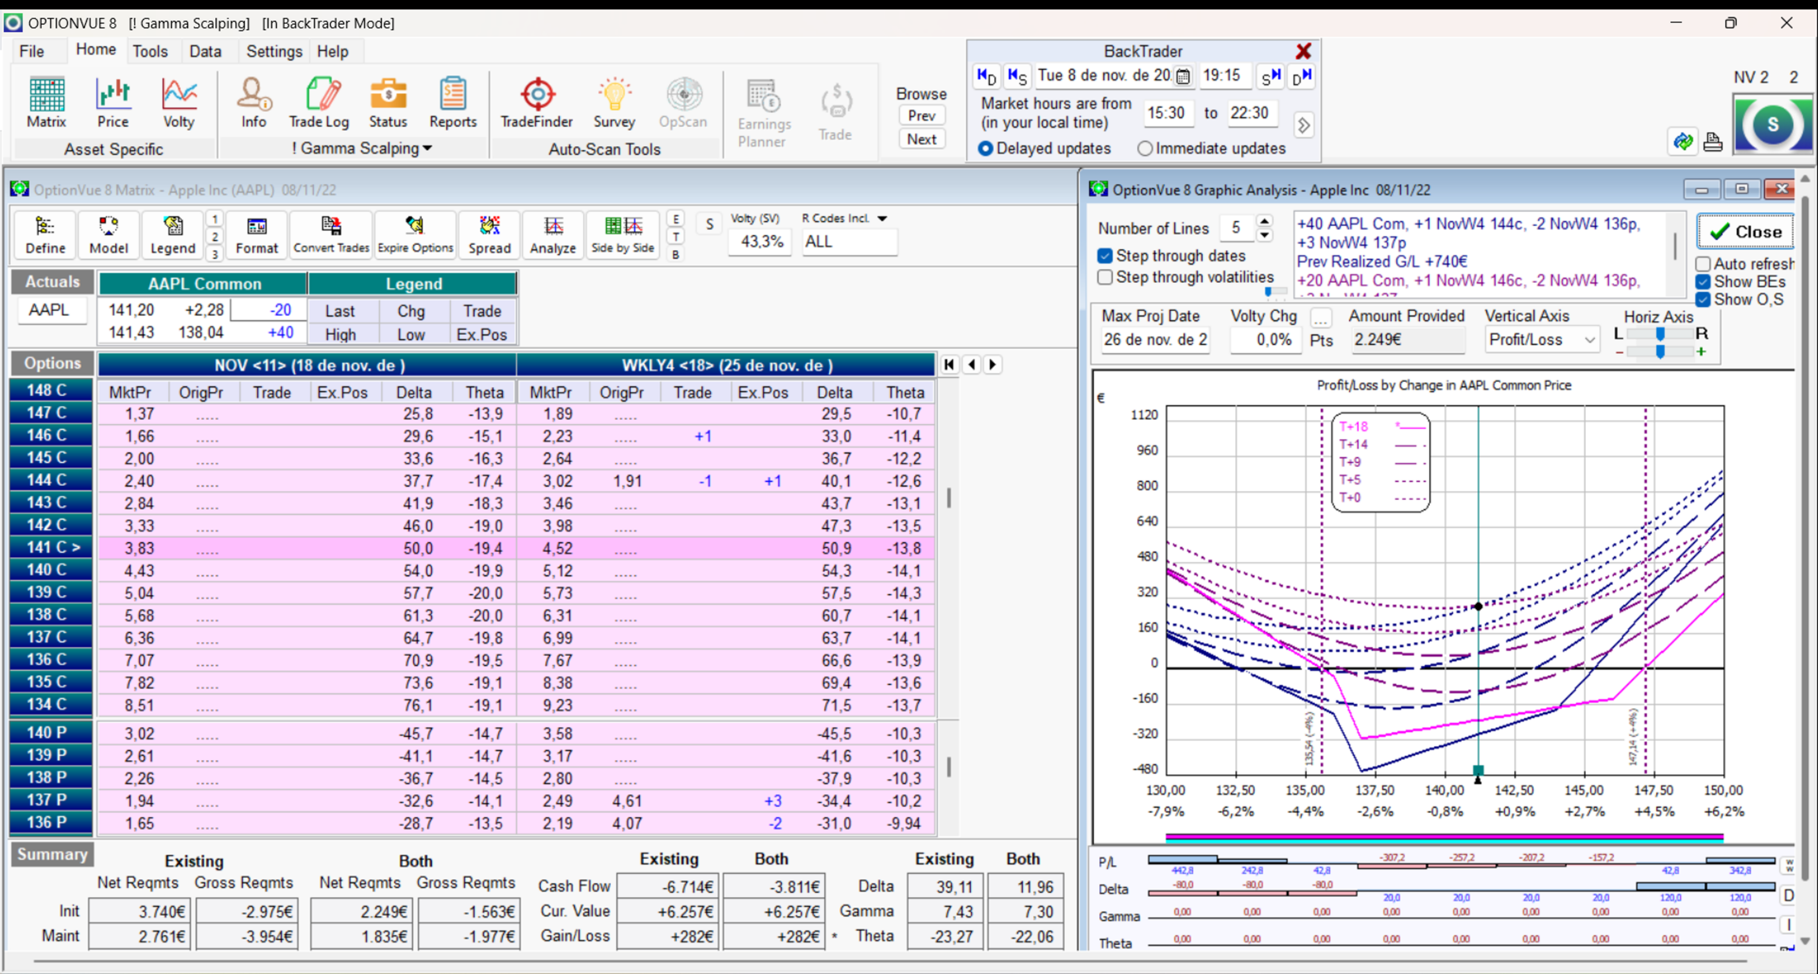Open the Survey lightbulb icon
The image size is (1818, 974).
click(614, 103)
